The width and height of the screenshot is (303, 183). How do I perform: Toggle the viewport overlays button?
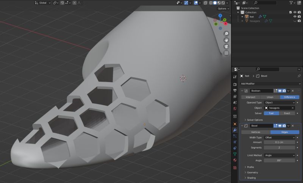pos(196,3)
